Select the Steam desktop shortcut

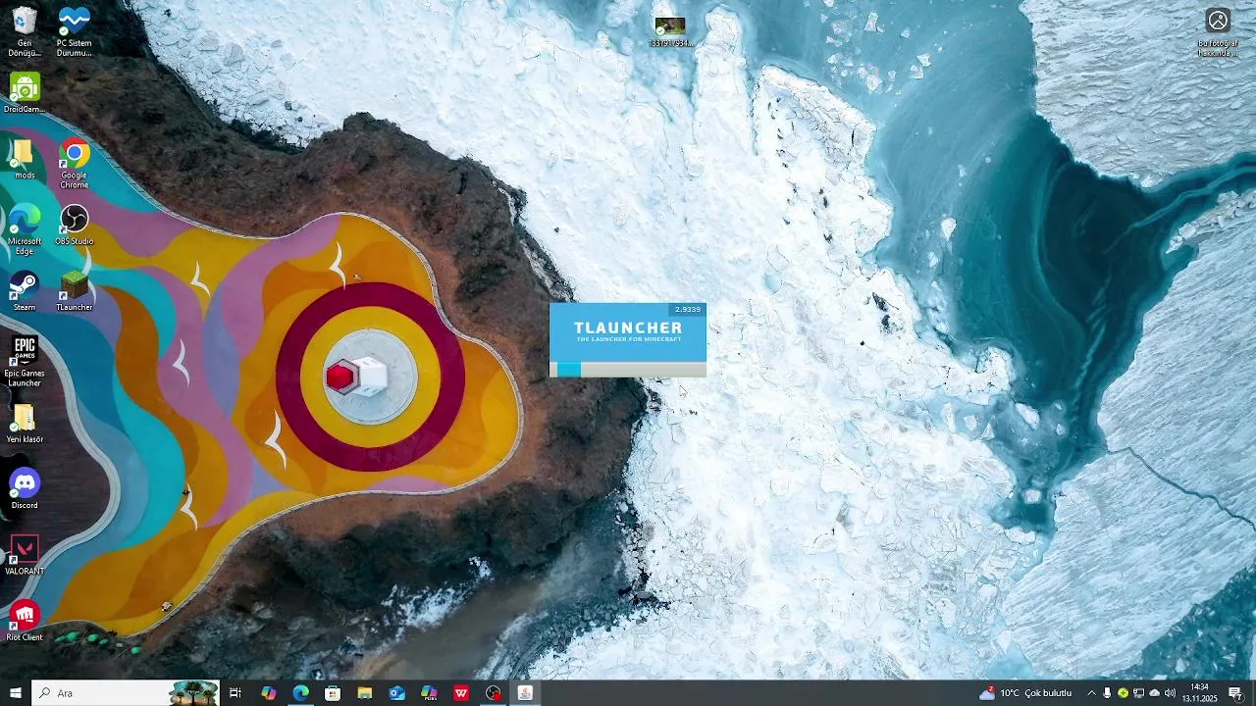pyautogui.click(x=25, y=291)
